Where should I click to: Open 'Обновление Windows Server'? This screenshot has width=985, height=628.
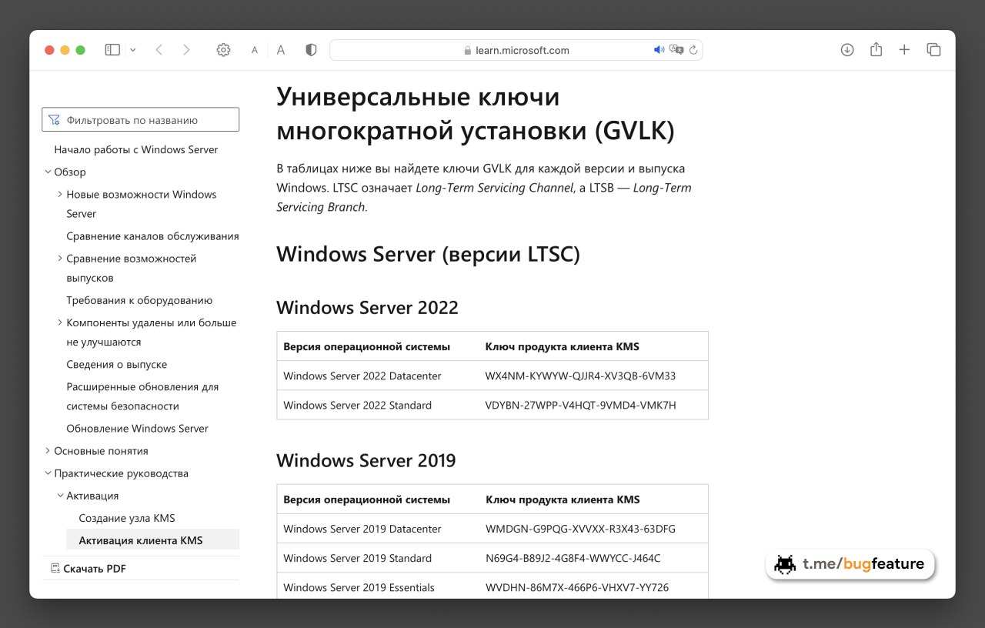(138, 428)
